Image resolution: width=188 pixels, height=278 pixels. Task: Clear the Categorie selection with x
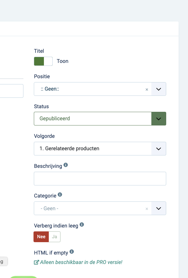click(x=147, y=209)
